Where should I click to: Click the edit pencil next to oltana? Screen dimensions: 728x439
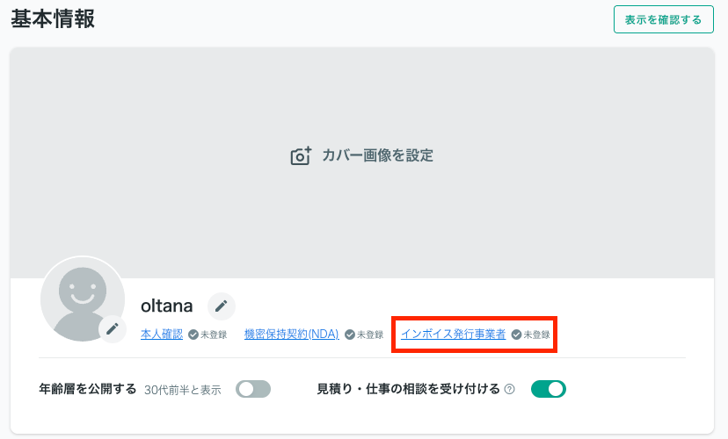pos(222,306)
